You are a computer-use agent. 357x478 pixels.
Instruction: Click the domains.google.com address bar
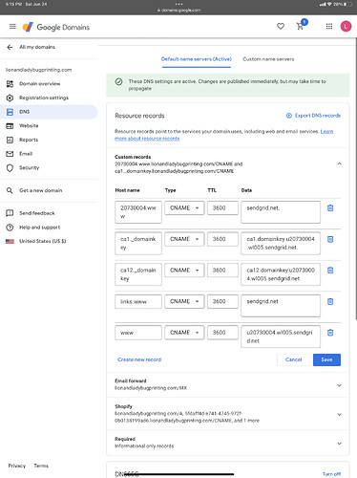178,11
